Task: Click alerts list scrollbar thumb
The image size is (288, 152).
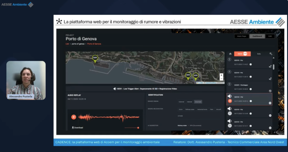Action: tap(274, 67)
